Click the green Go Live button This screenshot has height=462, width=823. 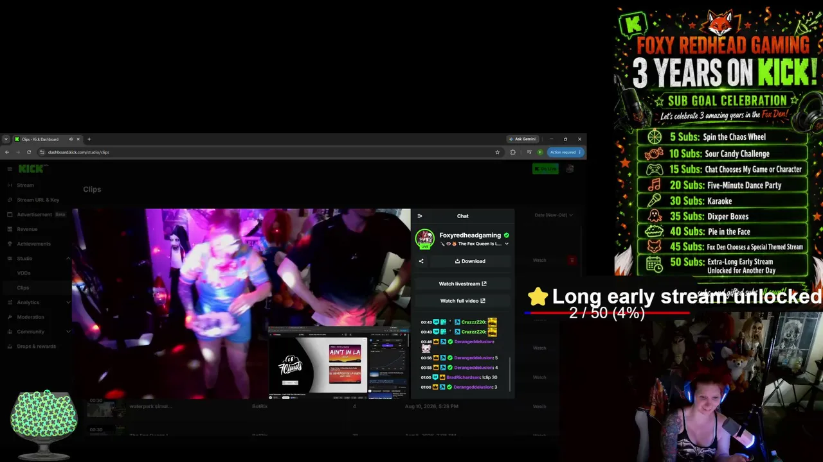545,169
